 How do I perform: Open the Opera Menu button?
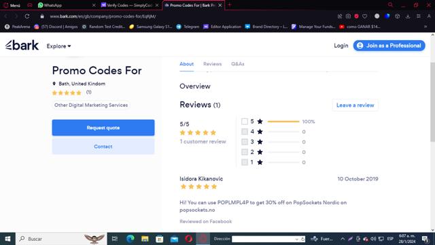[x=12, y=5]
